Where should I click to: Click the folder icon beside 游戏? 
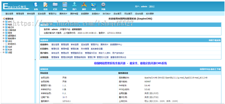tap(6, 41)
